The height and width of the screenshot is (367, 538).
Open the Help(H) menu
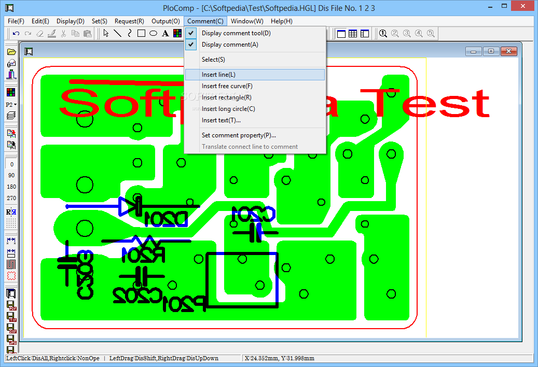pos(282,21)
